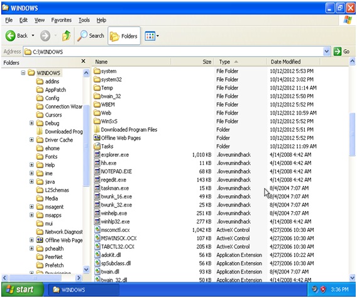
Task: Click inside the C:\WINDOWS address field
Action: pos(173,52)
